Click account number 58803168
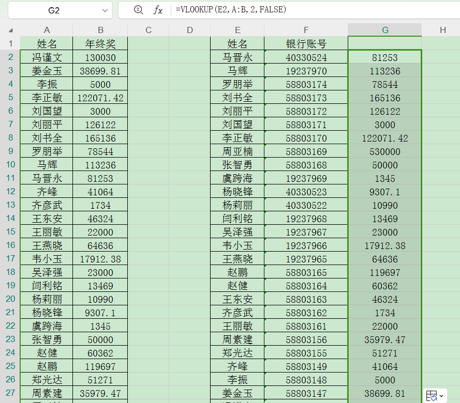The width and height of the screenshot is (460, 403). [x=306, y=165]
